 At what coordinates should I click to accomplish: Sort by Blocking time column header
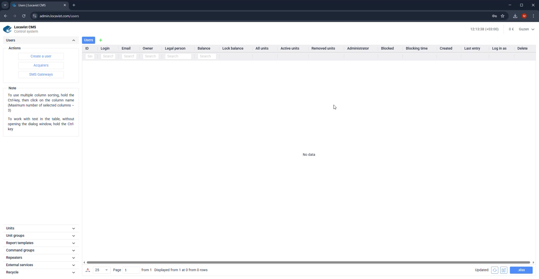(x=417, y=48)
